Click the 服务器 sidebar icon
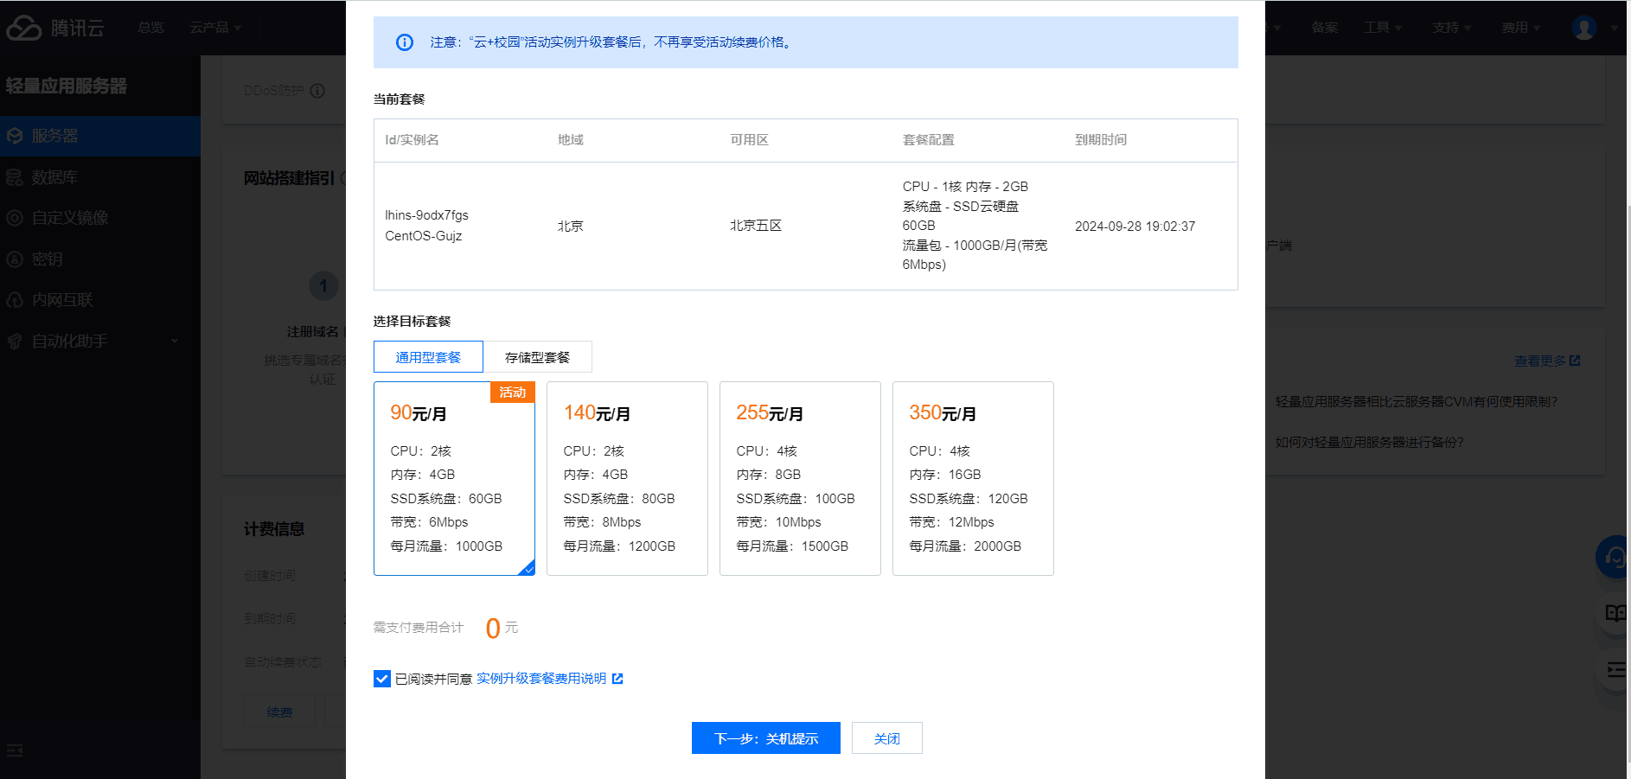This screenshot has width=1631, height=779. [15, 136]
